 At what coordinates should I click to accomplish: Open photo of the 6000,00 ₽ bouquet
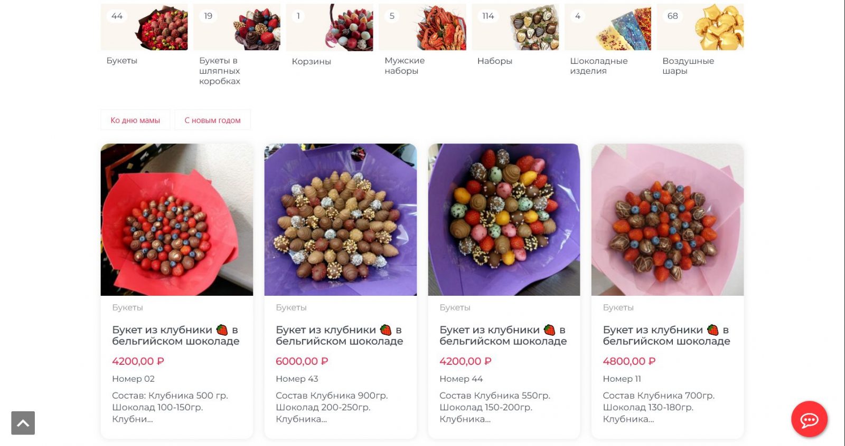[x=340, y=220]
